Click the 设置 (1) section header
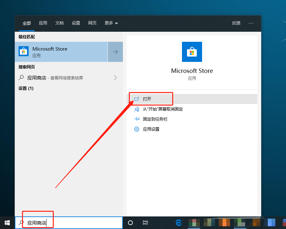Image resolution: width=286 pixels, height=229 pixels. [26, 89]
